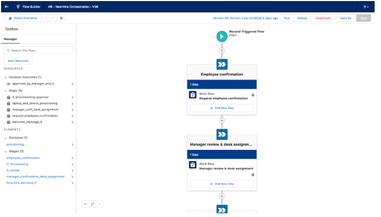Click the request_employee_confirmation step icon
Screen dimensions: 381x217
9,116
